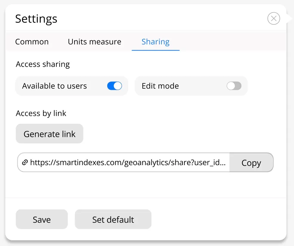Click the Access by link heading
Screen dimensions: 294x246
(41, 113)
